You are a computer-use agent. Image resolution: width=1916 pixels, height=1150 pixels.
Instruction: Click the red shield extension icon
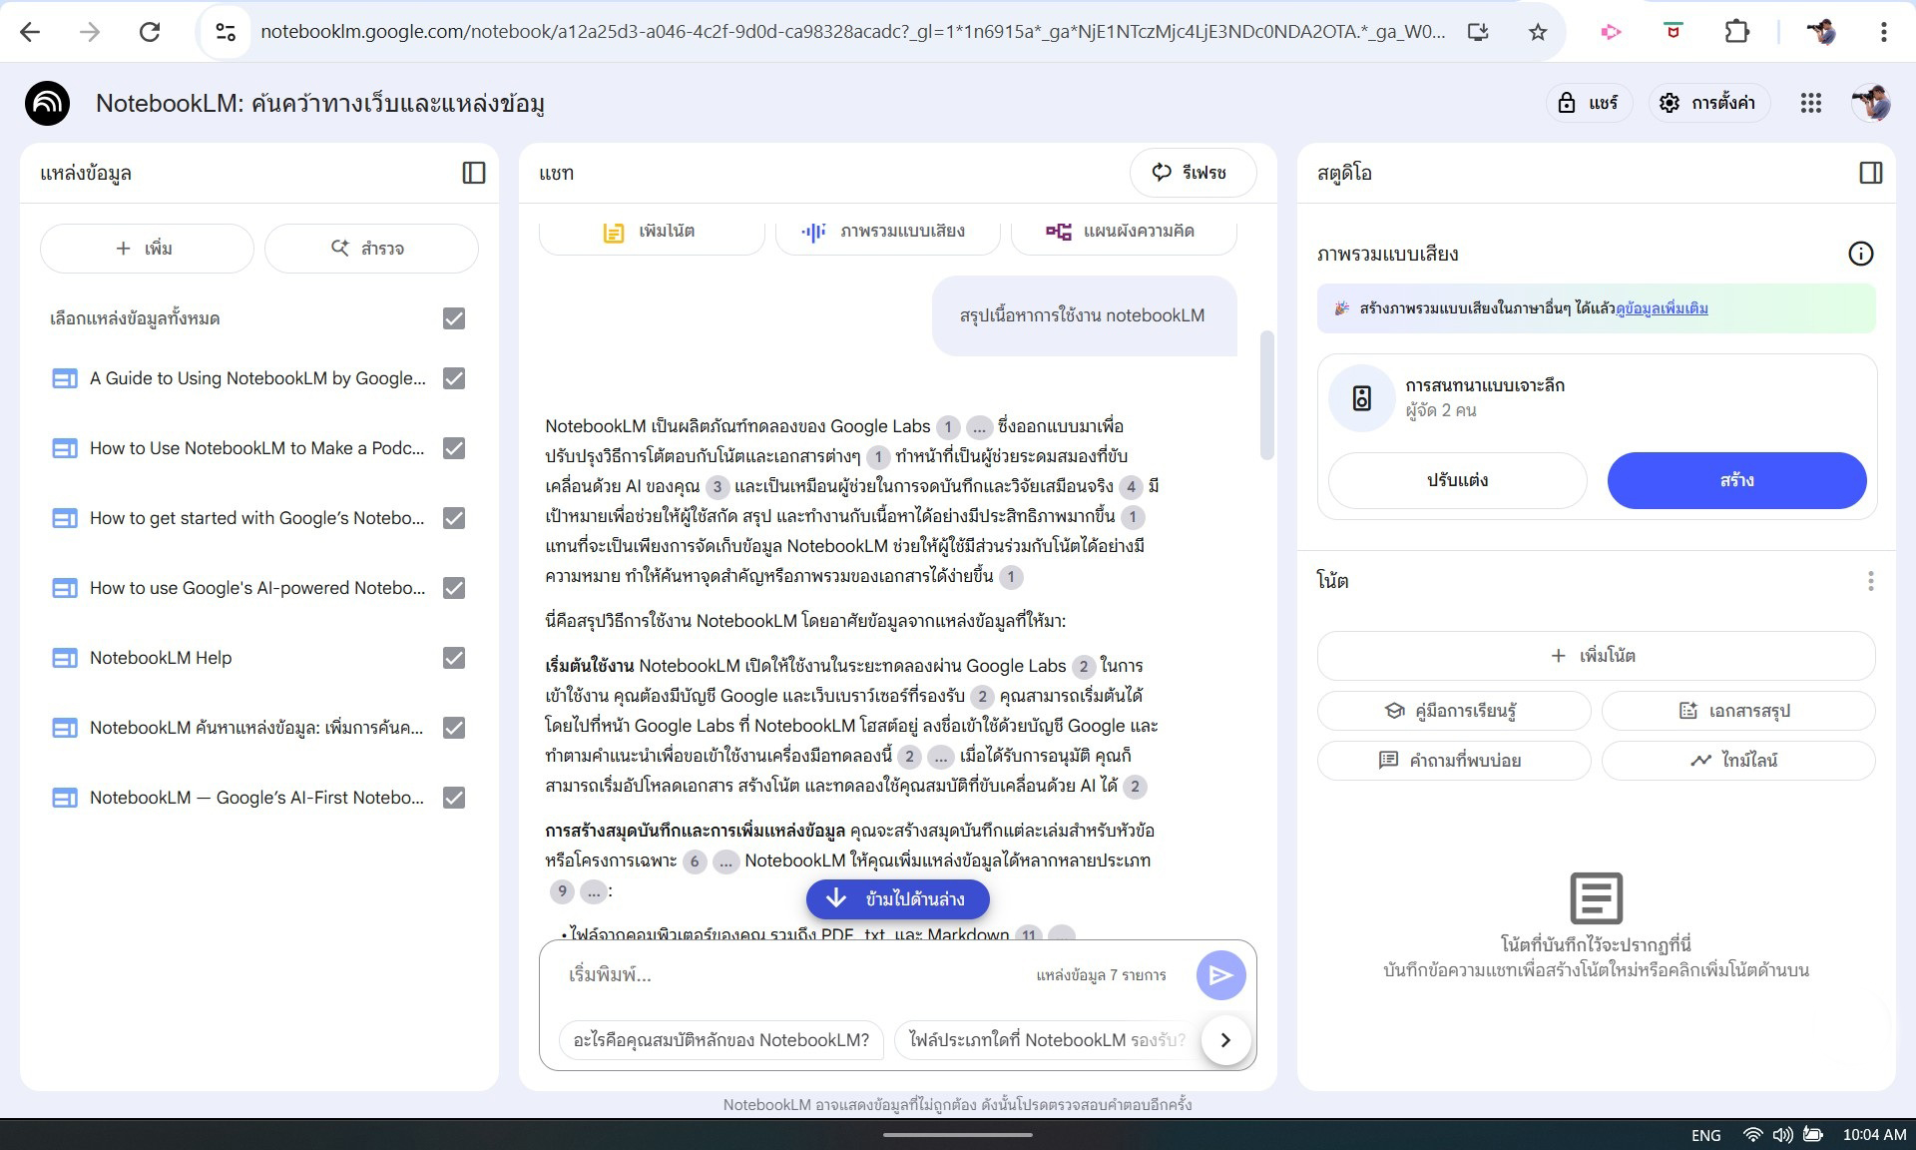tap(1674, 32)
